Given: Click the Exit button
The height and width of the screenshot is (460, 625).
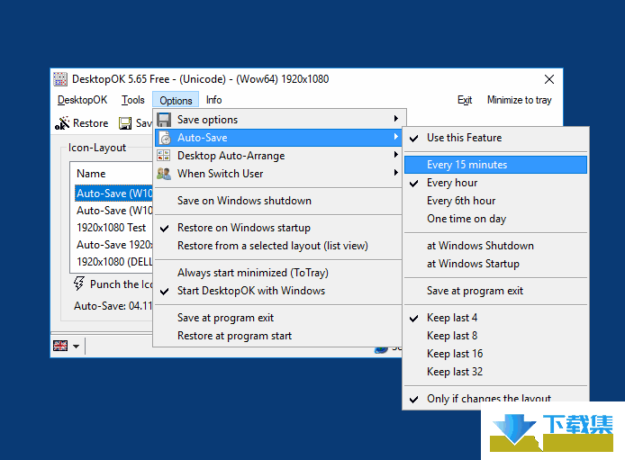Looking at the screenshot, I should tap(465, 100).
